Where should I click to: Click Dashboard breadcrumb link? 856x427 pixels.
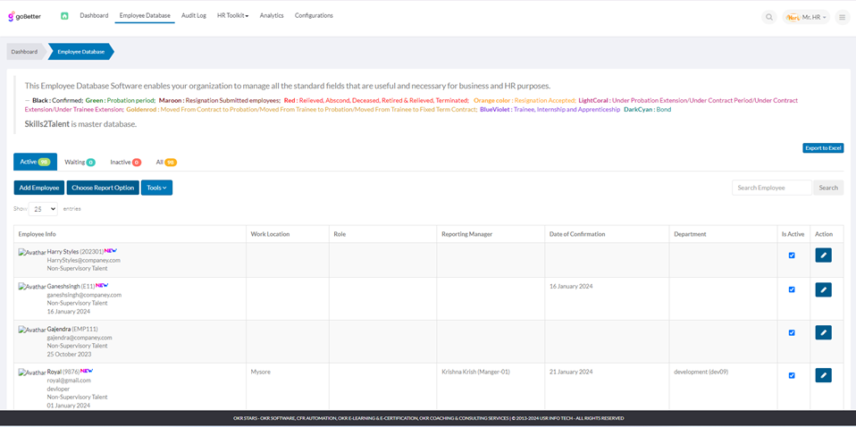(x=24, y=51)
